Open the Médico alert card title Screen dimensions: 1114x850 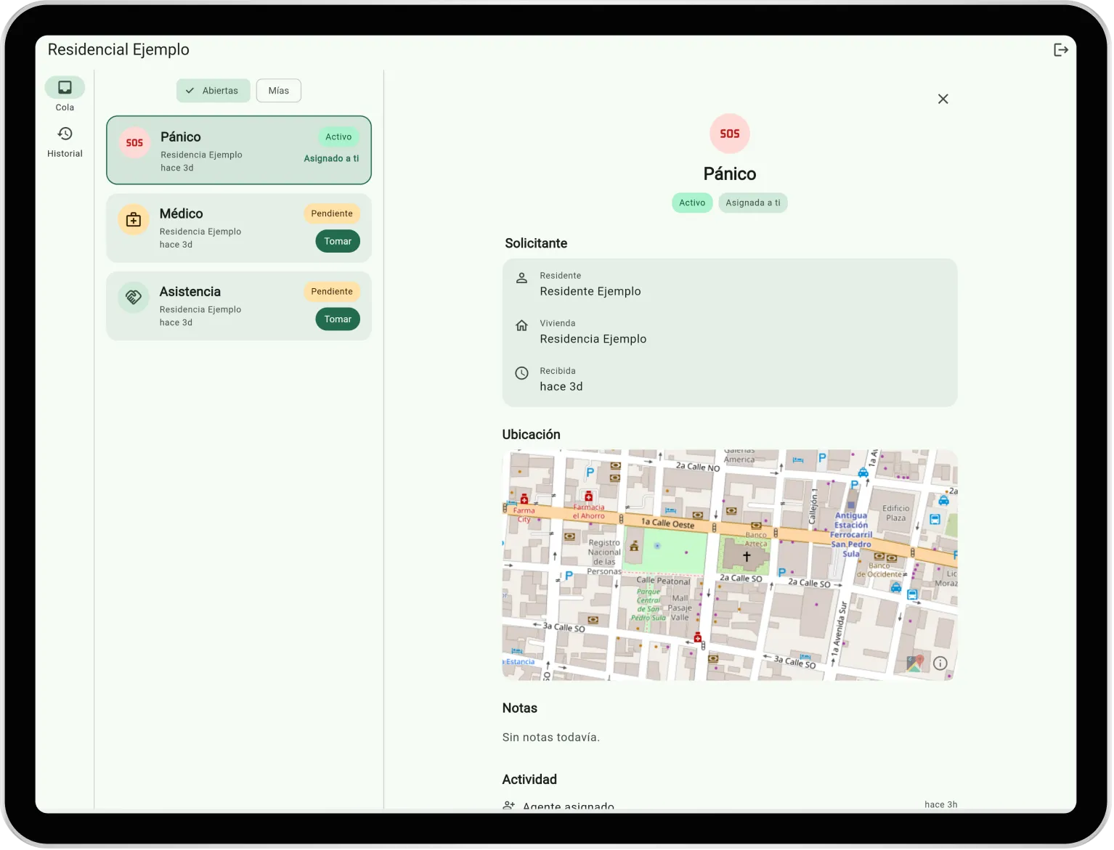coord(182,214)
